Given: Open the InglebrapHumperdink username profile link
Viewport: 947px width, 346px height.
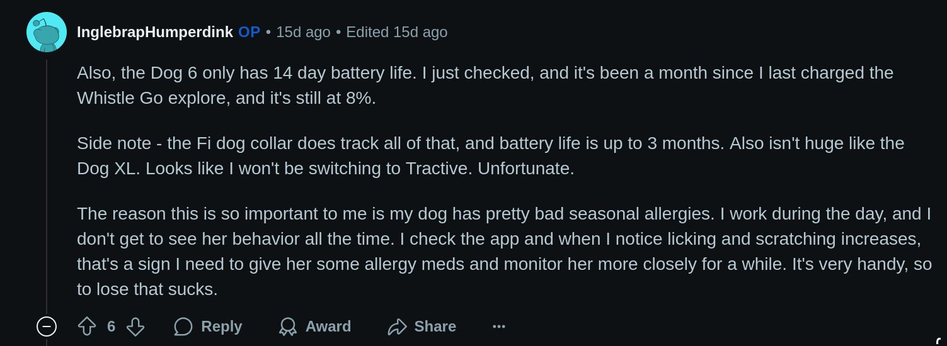Looking at the screenshot, I should (155, 32).
